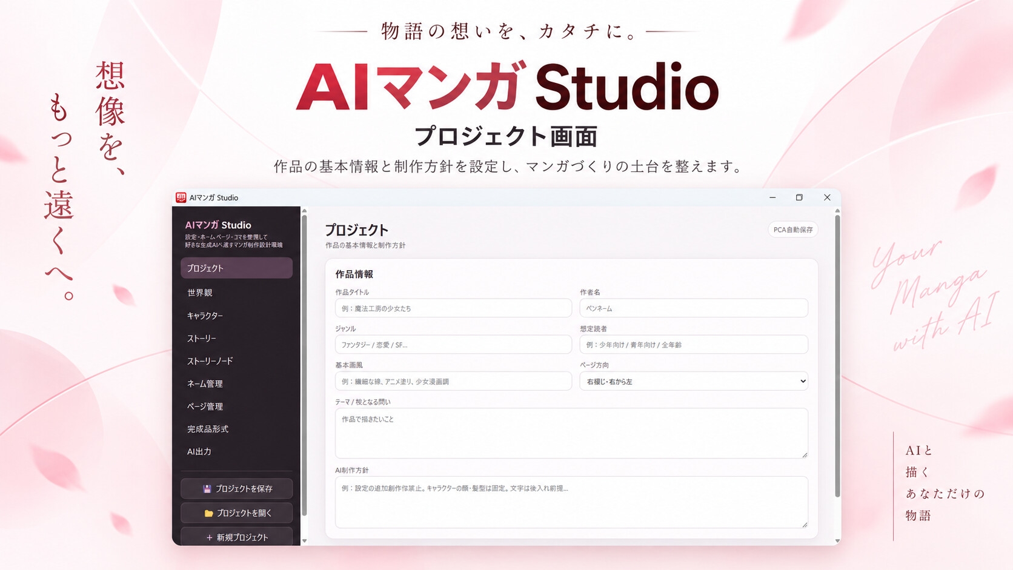Click the AI制作方針 text area
This screenshot has height=570, width=1013.
point(571,502)
